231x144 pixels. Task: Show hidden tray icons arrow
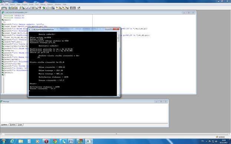coord(207,141)
